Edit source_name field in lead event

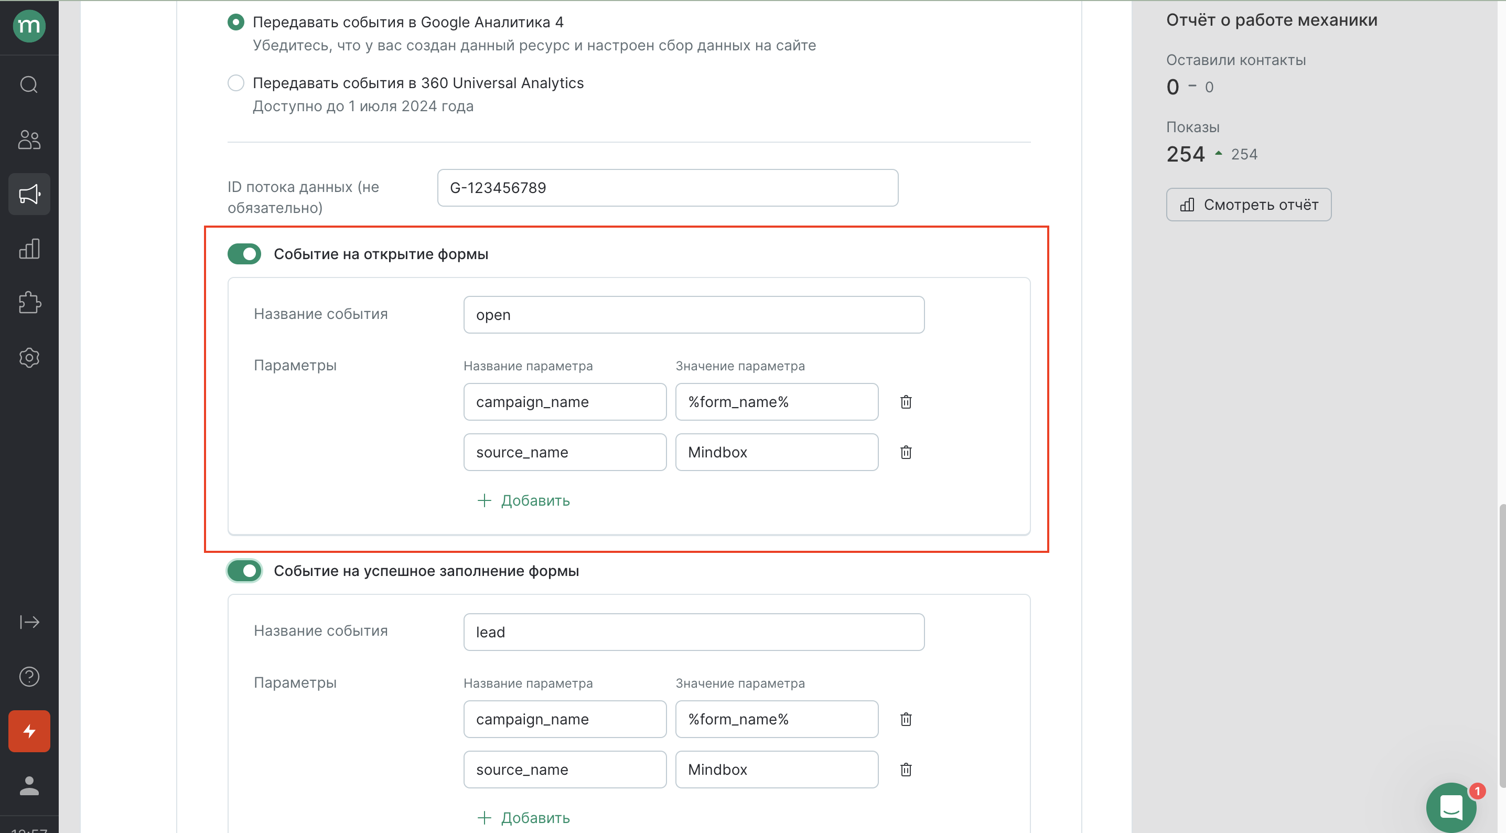[x=565, y=769]
